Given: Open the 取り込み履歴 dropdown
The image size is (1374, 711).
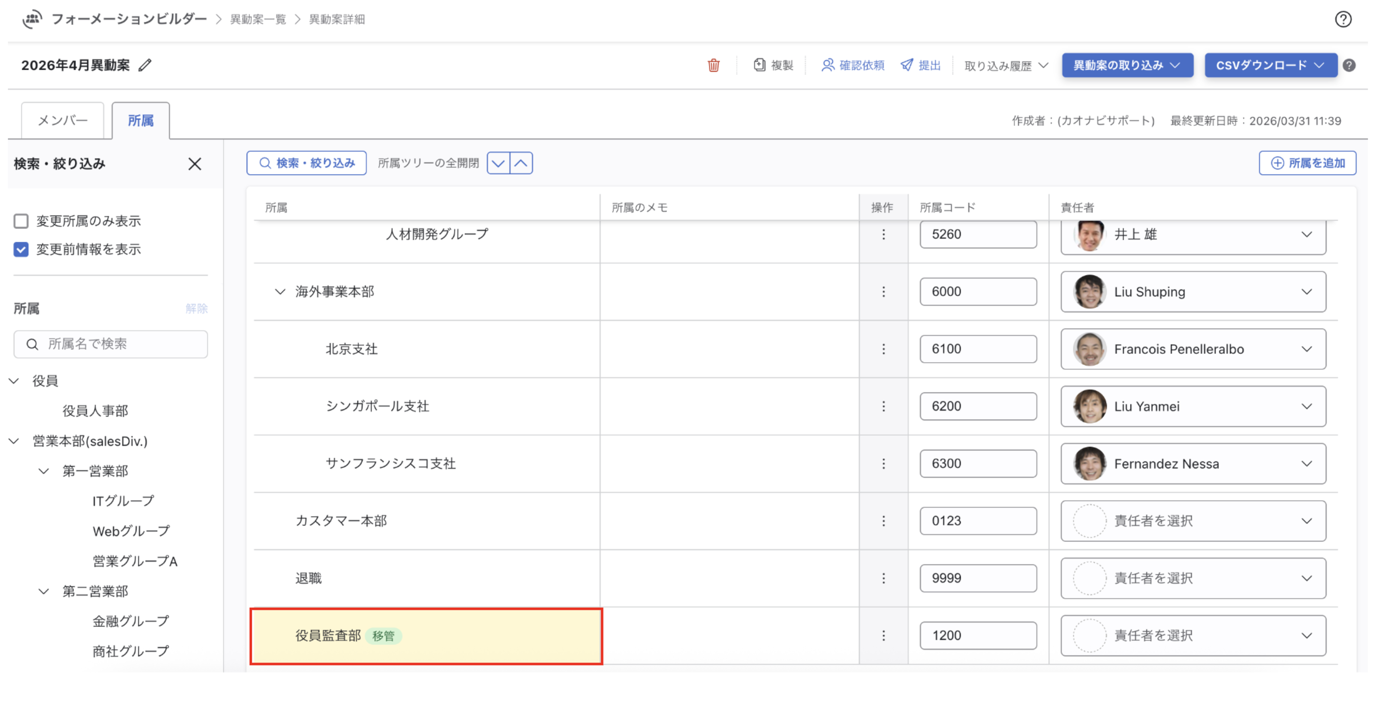Looking at the screenshot, I should coord(1005,65).
